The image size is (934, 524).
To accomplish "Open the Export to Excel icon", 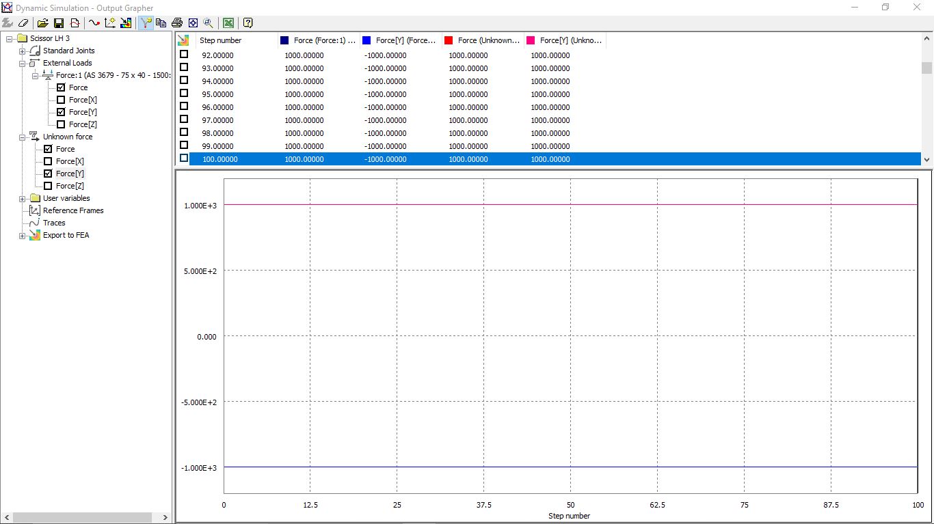I will (228, 23).
